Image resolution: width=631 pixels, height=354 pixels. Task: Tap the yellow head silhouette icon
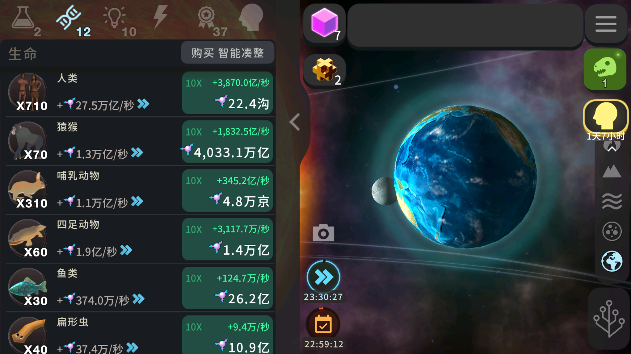point(605,117)
